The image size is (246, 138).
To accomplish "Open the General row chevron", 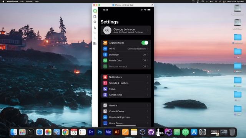I will (148, 105).
